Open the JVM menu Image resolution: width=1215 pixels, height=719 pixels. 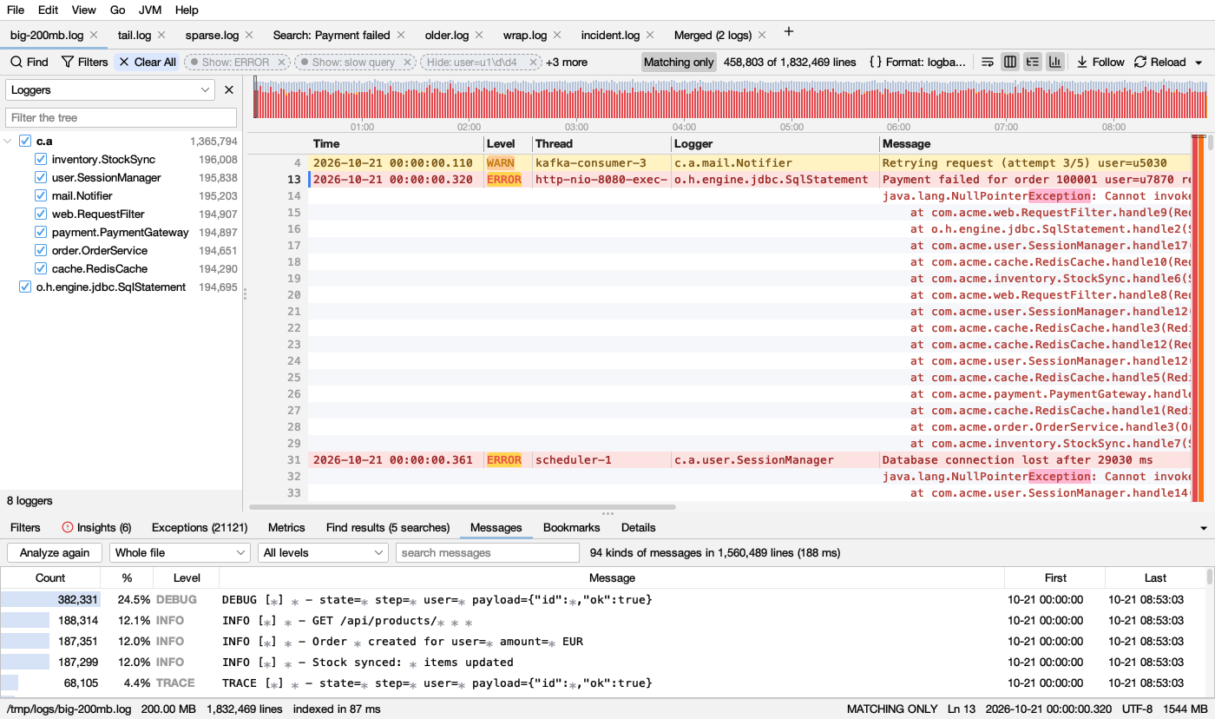pos(150,10)
